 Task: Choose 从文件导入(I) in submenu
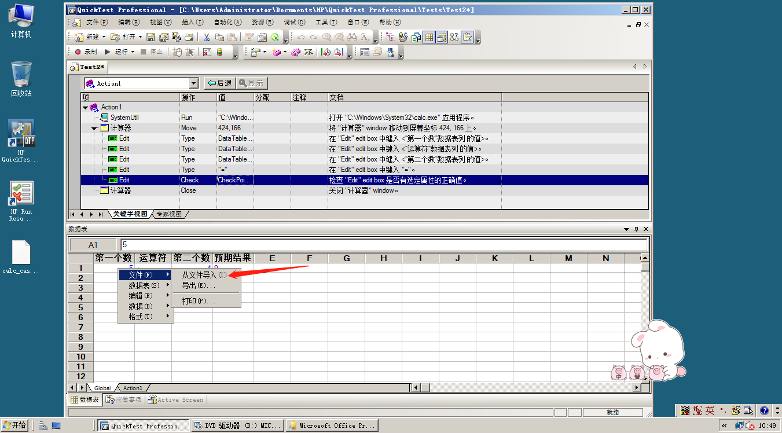coord(205,275)
